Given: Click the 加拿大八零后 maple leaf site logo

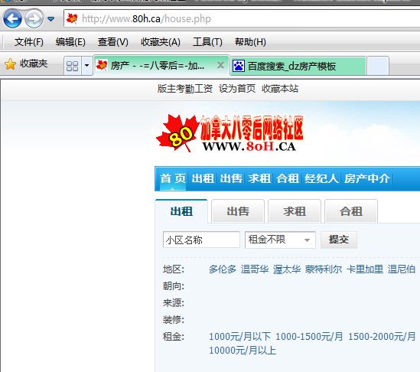Looking at the screenshot, I should pyautogui.click(x=230, y=133).
